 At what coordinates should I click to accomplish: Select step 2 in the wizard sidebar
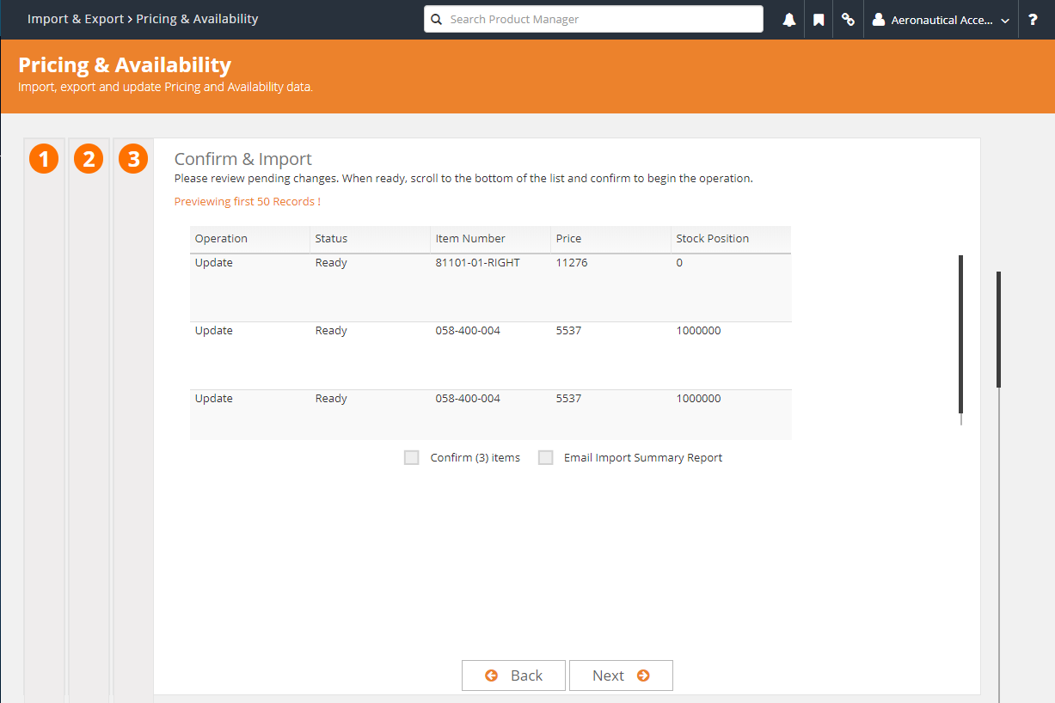coord(89,158)
